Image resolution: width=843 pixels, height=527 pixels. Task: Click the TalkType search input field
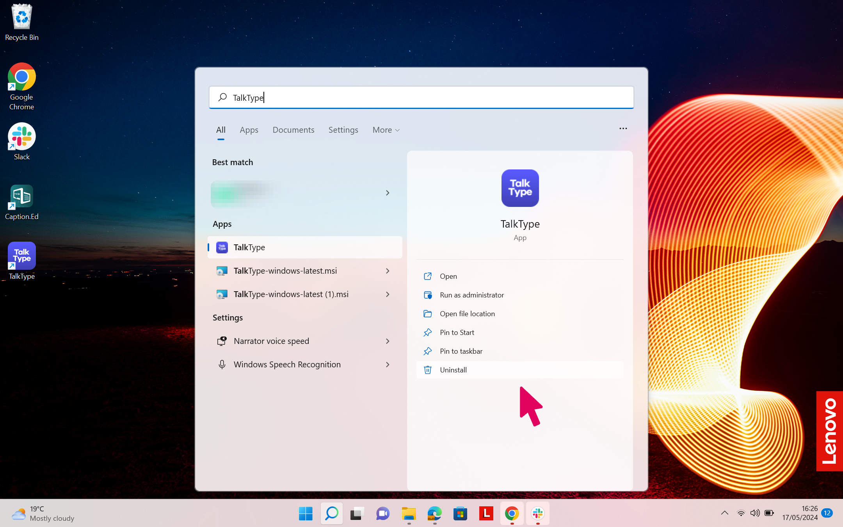(x=421, y=98)
